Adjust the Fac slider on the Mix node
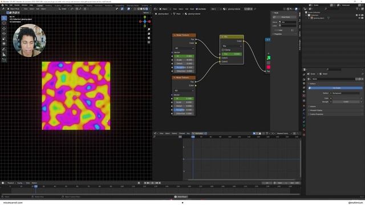Screen dimensions: 365x205 click(x=232, y=54)
